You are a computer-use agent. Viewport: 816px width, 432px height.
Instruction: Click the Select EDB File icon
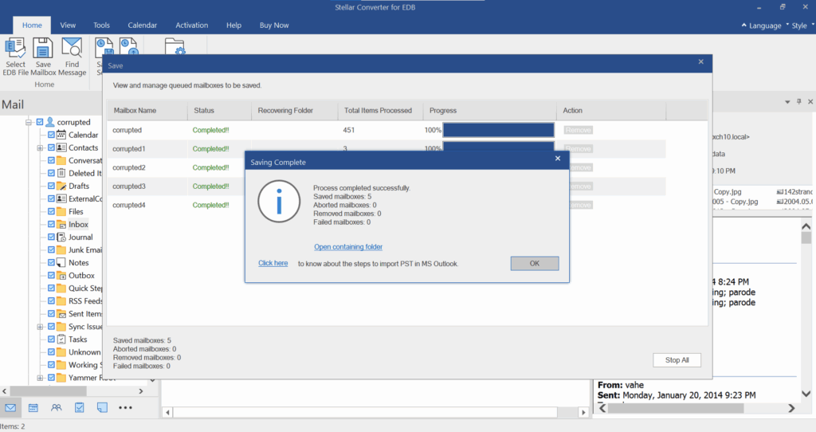pyautogui.click(x=15, y=48)
